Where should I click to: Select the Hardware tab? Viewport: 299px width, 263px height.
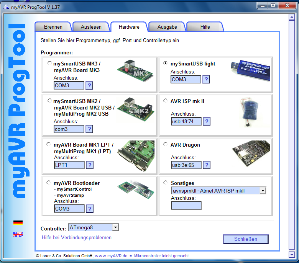(129, 27)
